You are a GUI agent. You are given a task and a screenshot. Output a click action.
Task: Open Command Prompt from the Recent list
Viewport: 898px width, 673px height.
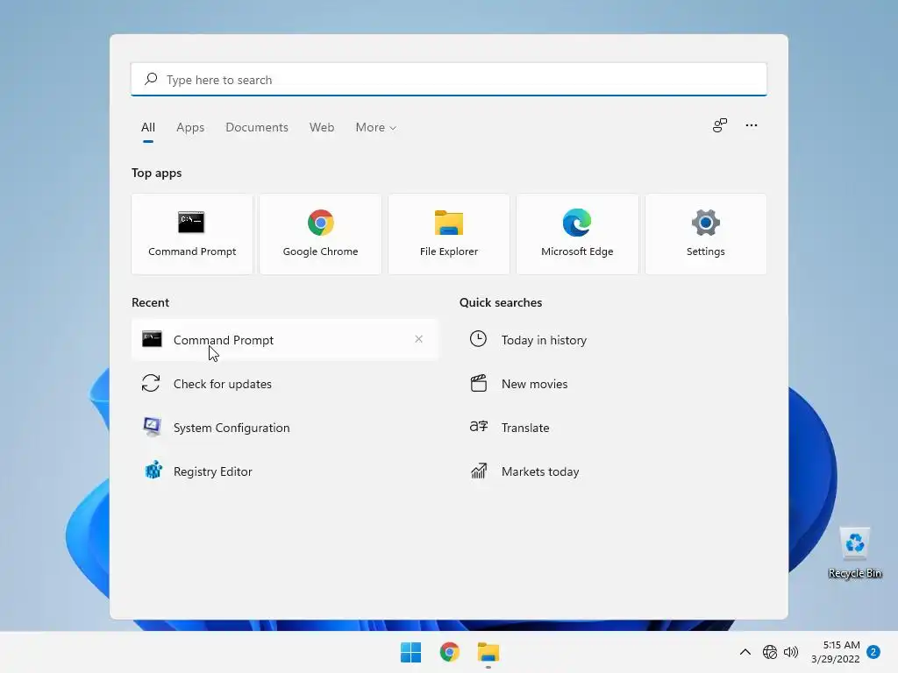click(x=285, y=340)
